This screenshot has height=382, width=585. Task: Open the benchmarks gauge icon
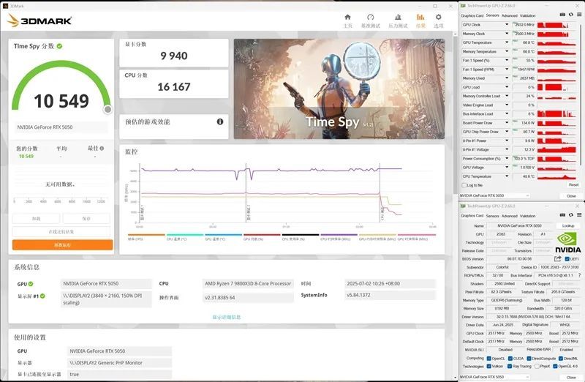(370, 17)
